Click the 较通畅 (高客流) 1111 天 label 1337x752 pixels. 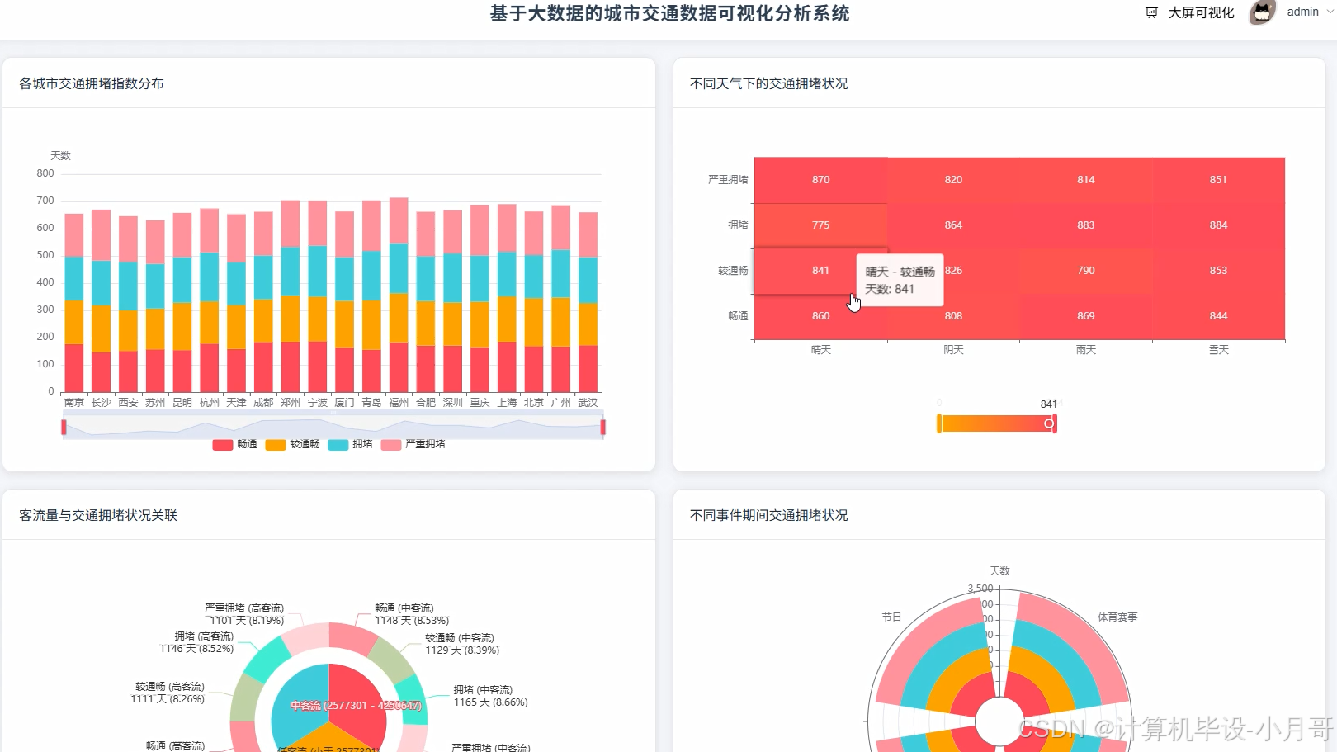[168, 693]
